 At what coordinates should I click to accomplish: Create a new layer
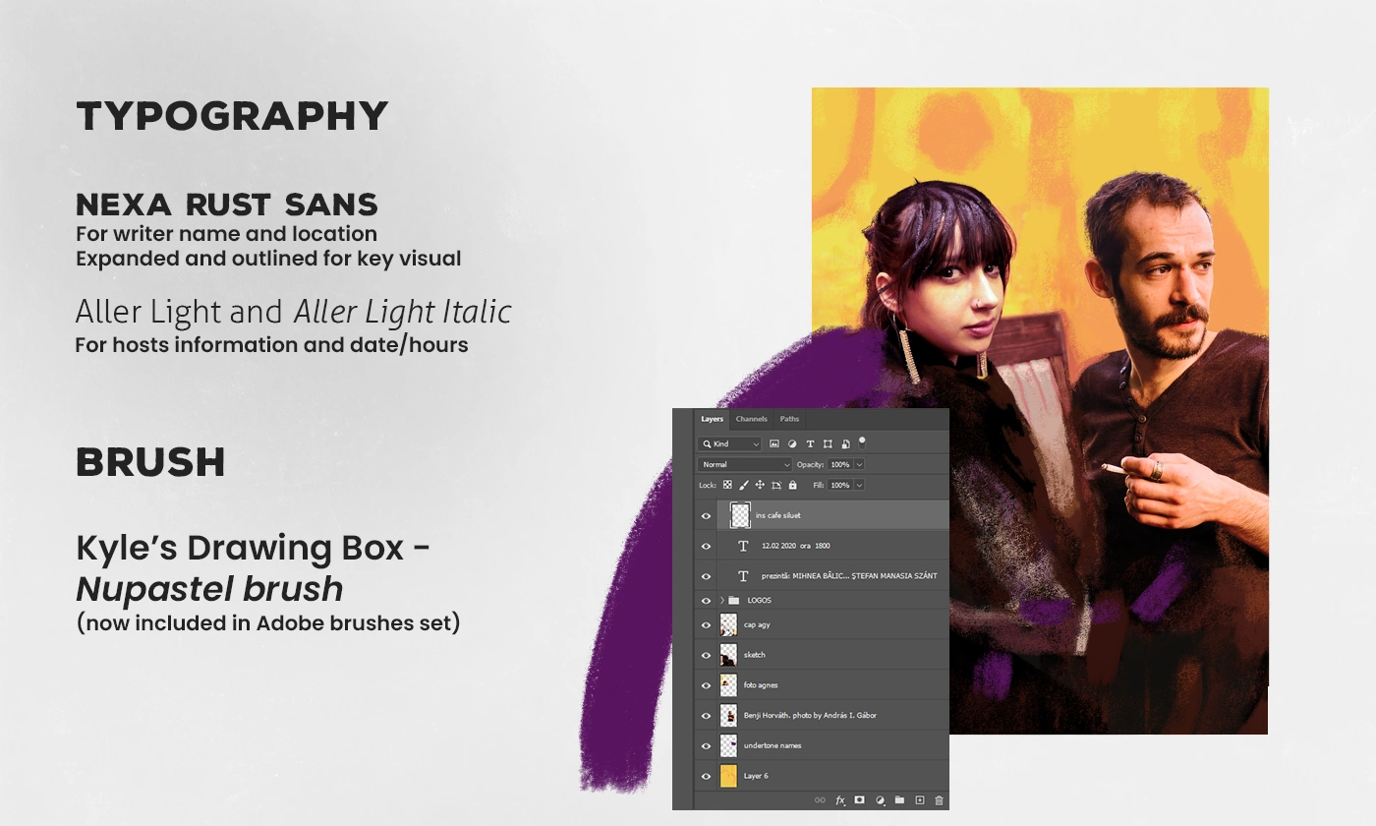click(x=920, y=800)
